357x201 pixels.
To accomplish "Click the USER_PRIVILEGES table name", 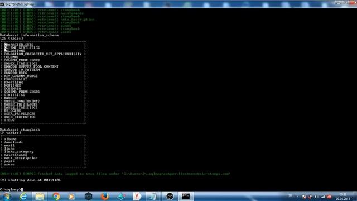I will pos(20,114).
